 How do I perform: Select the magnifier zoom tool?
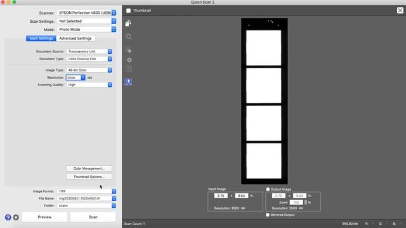click(129, 37)
